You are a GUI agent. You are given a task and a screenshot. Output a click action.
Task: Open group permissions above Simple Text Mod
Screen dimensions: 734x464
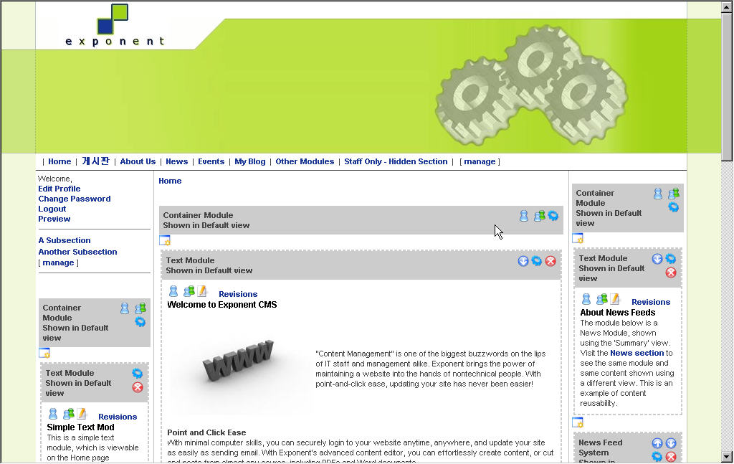(x=68, y=414)
